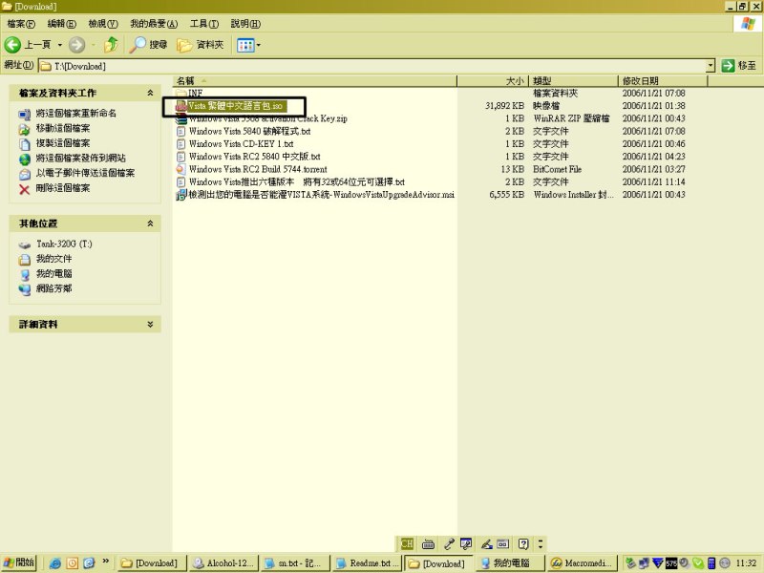Click the 31,892 KB size cell
This screenshot has width=764, height=573.
504,106
